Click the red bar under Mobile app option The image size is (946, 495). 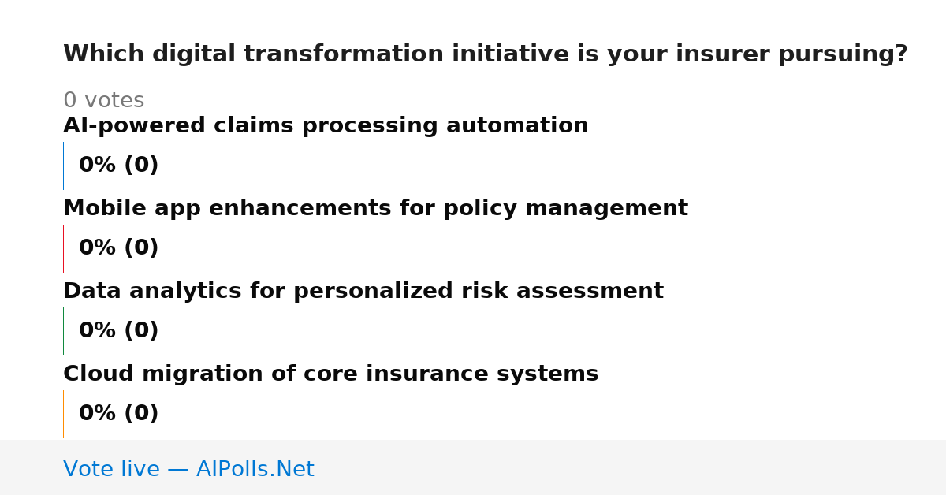point(63,248)
